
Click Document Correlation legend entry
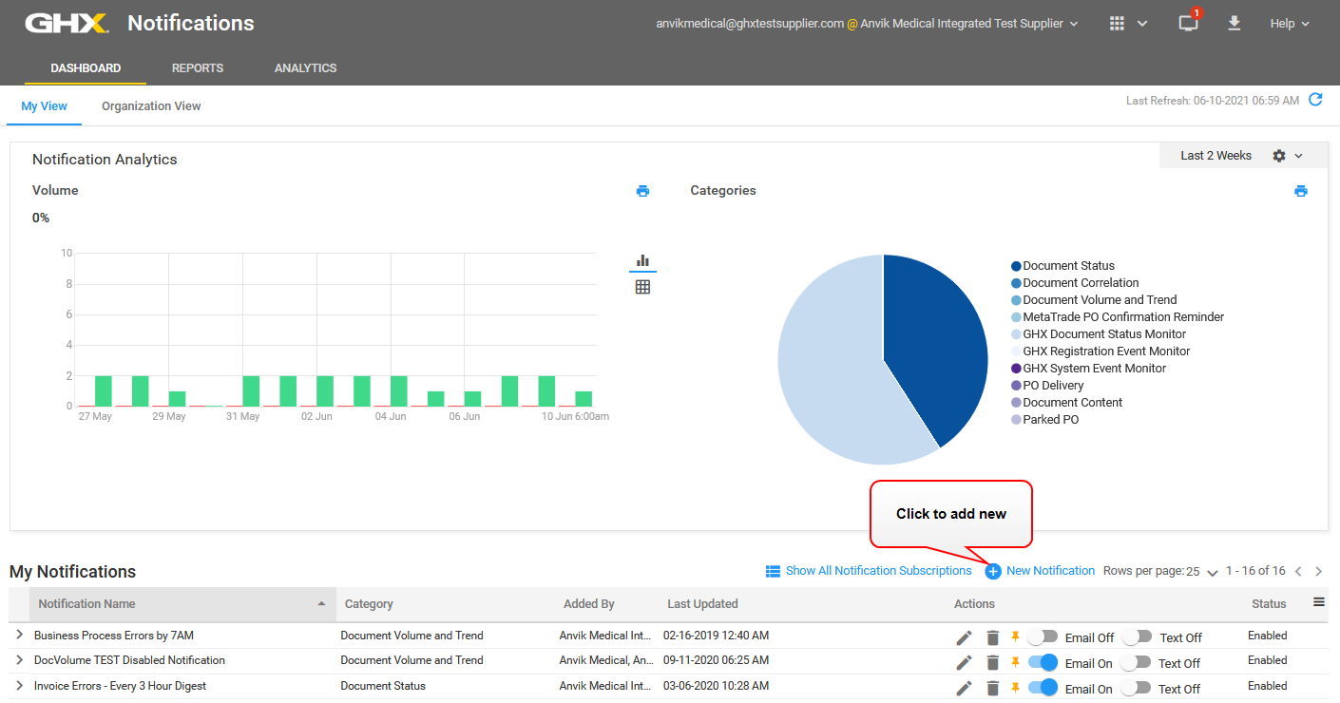1075,283
